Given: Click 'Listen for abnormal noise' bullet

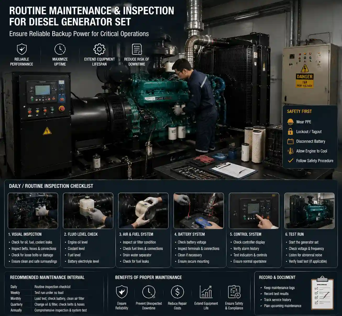Looking at the screenshot, I should (x=305, y=255).
